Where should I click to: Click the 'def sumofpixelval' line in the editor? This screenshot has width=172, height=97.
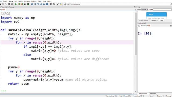point(40,30)
